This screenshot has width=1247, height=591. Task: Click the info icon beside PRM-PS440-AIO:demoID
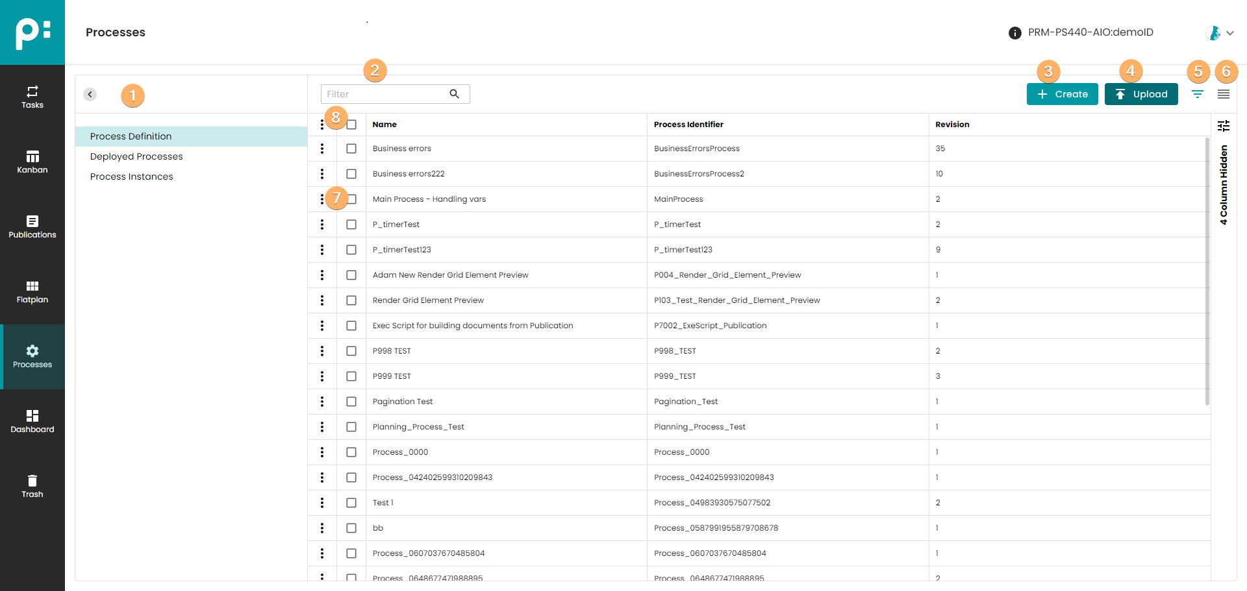[1014, 33]
